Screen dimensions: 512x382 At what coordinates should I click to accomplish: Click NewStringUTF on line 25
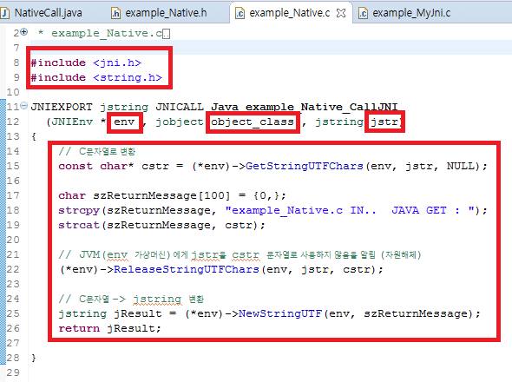click(x=280, y=313)
